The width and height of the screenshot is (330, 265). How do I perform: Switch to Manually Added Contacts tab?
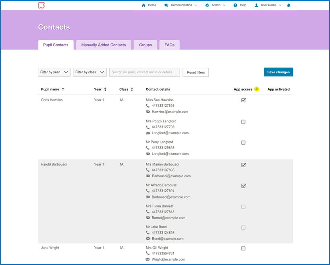(x=104, y=45)
